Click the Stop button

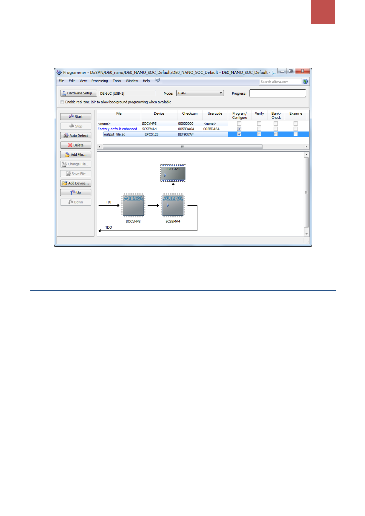click(76, 126)
